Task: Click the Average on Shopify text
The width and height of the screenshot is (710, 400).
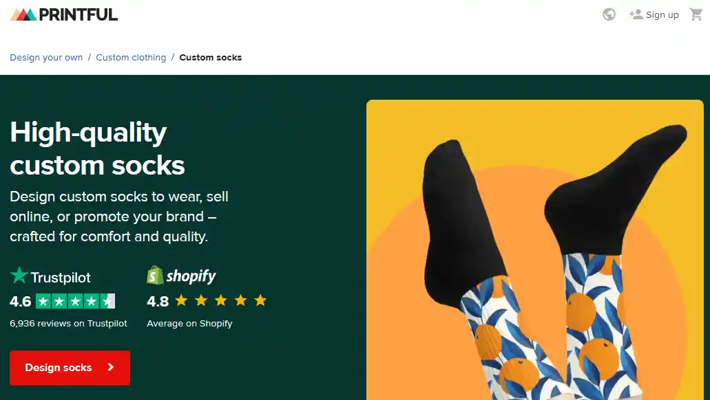Action: pyautogui.click(x=189, y=323)
